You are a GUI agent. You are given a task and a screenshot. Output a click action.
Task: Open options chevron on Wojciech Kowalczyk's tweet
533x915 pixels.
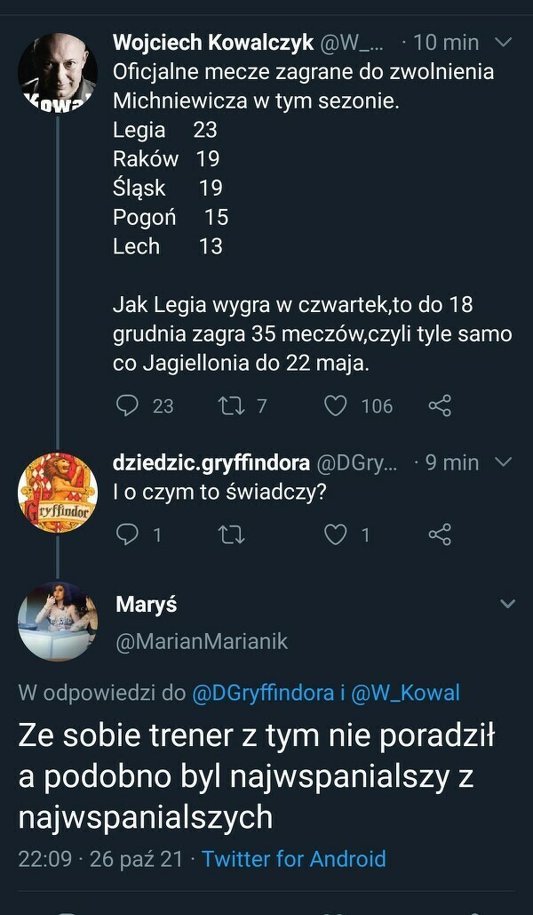pos(503,43)
